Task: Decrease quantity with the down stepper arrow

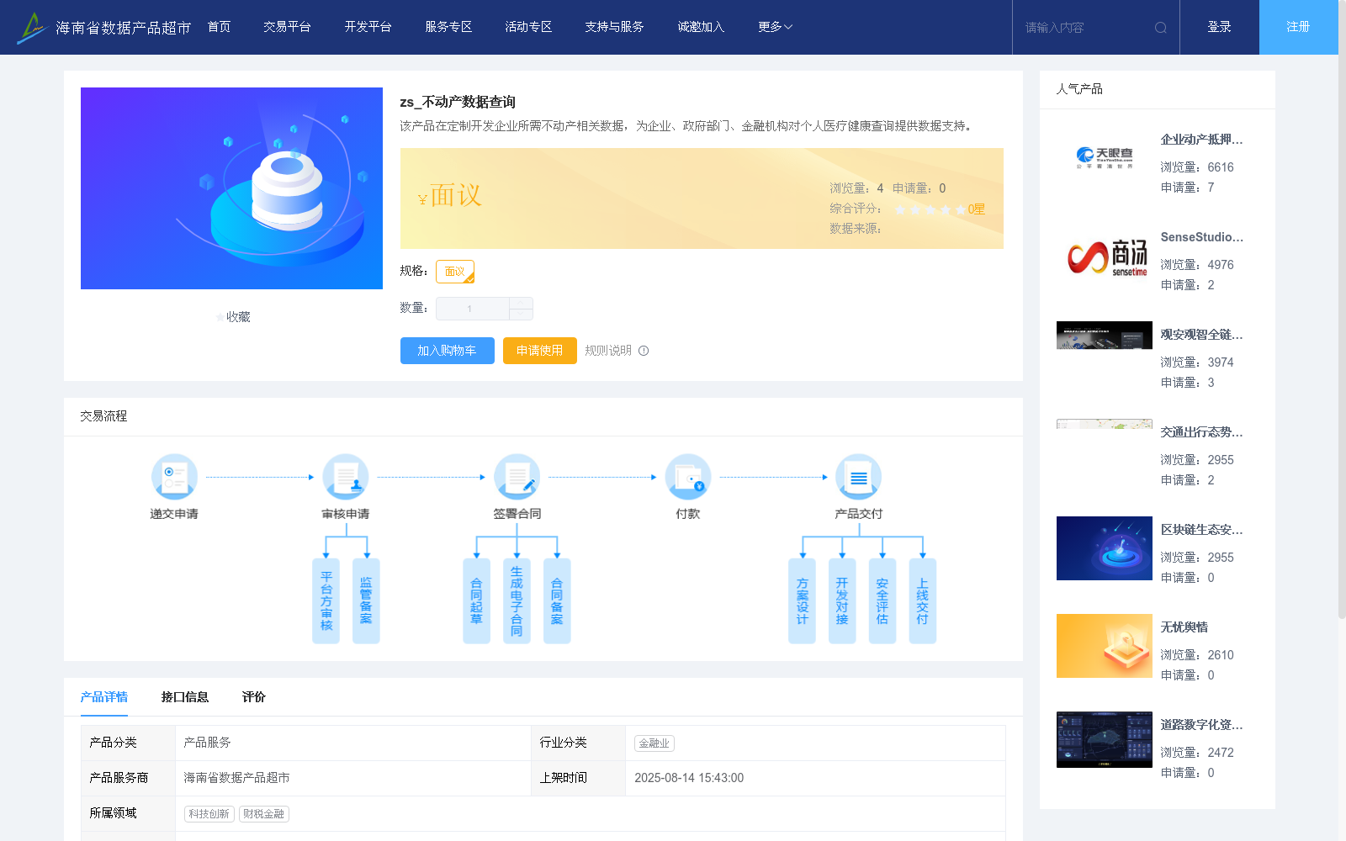Action: pos(522,315)
